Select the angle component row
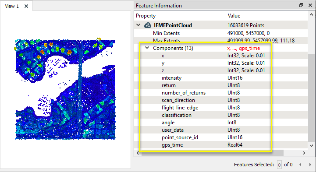Viewport: 316px width, 172px height. pyautogui.click(x=221, y=123)
